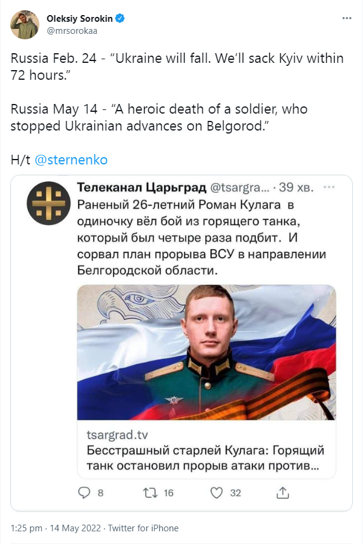Open the @mrsorokaa handle
This screenshot has height=544, width=363.
click(72, 31)
